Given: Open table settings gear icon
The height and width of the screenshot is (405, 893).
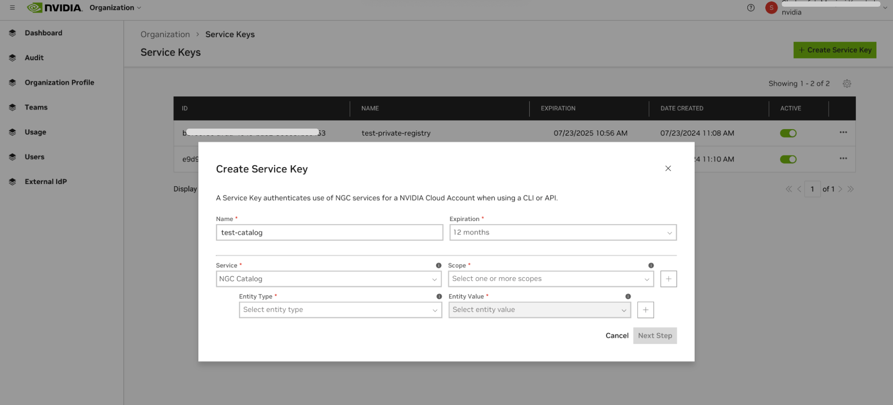Looking at the screenshot, I should 847,84.
